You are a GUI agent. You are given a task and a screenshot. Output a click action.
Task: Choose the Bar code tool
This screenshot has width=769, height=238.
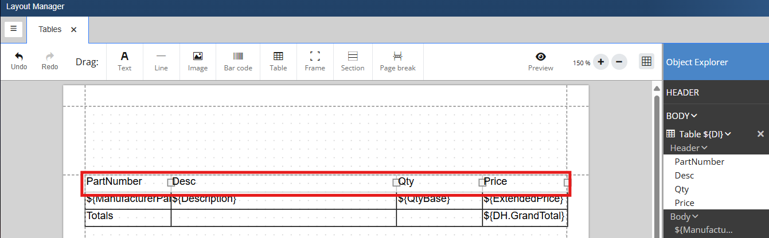tap(238, 57)
